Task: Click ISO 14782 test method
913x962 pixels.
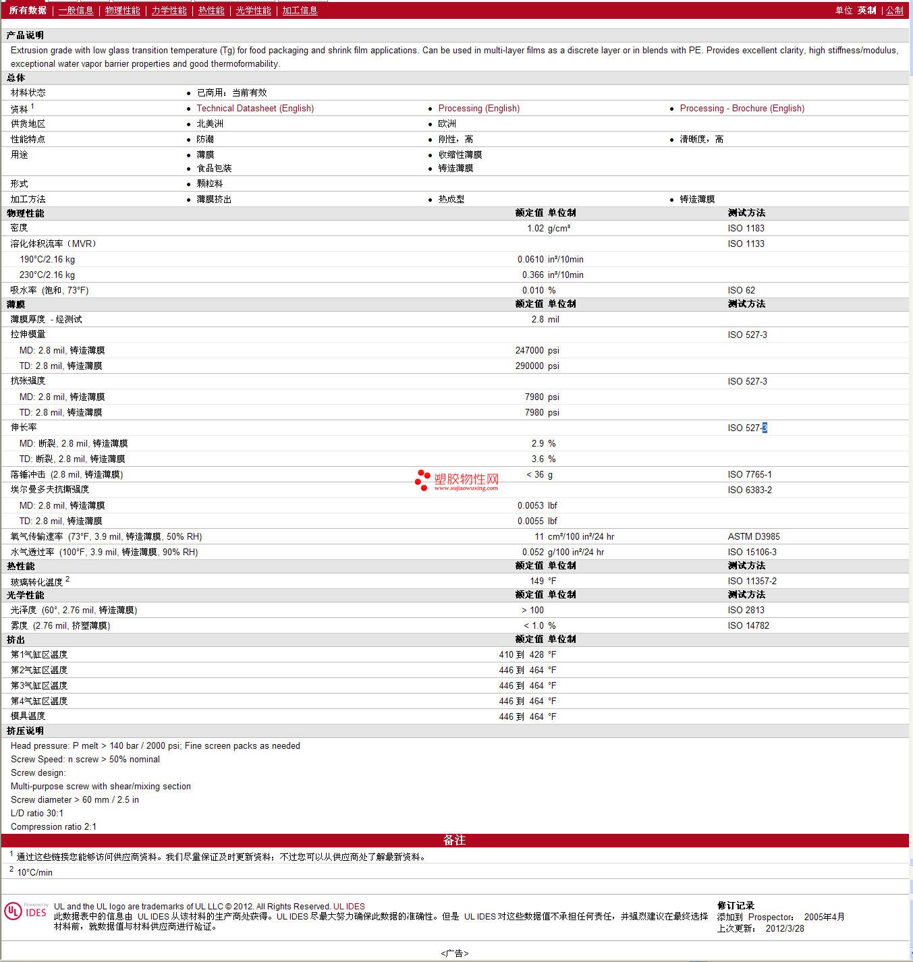Action: (748, 625)
